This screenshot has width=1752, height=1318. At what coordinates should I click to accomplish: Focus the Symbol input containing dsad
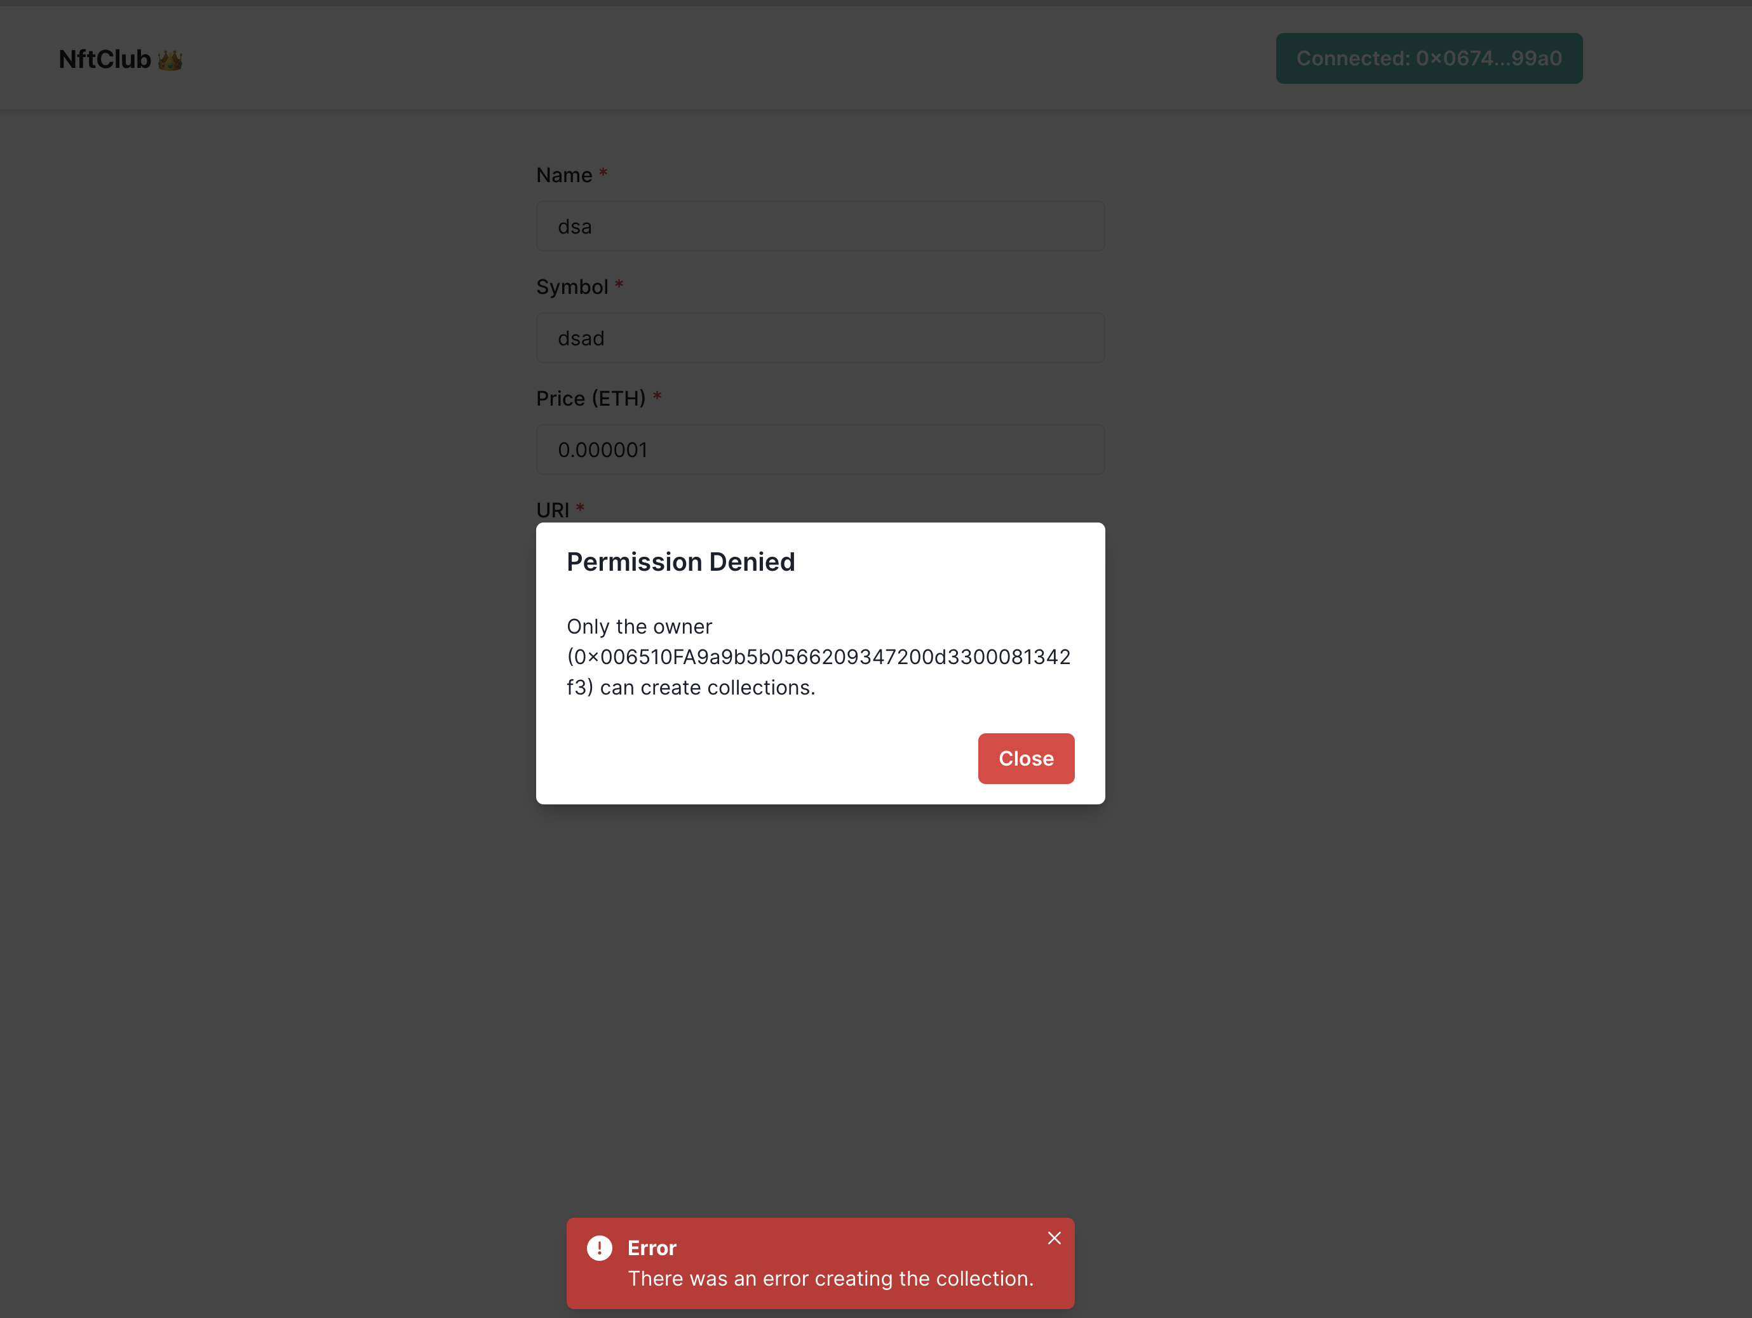819,338
